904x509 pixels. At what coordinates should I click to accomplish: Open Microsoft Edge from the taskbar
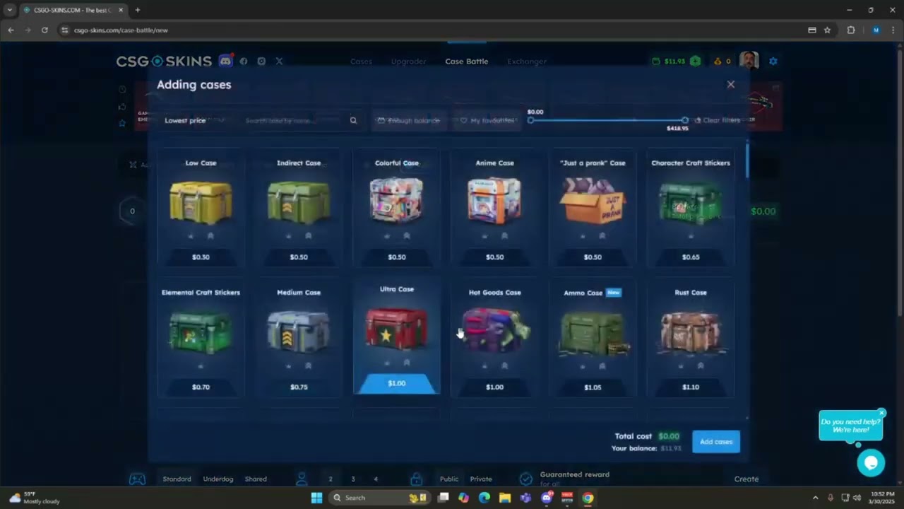click(x=484, y=498)
